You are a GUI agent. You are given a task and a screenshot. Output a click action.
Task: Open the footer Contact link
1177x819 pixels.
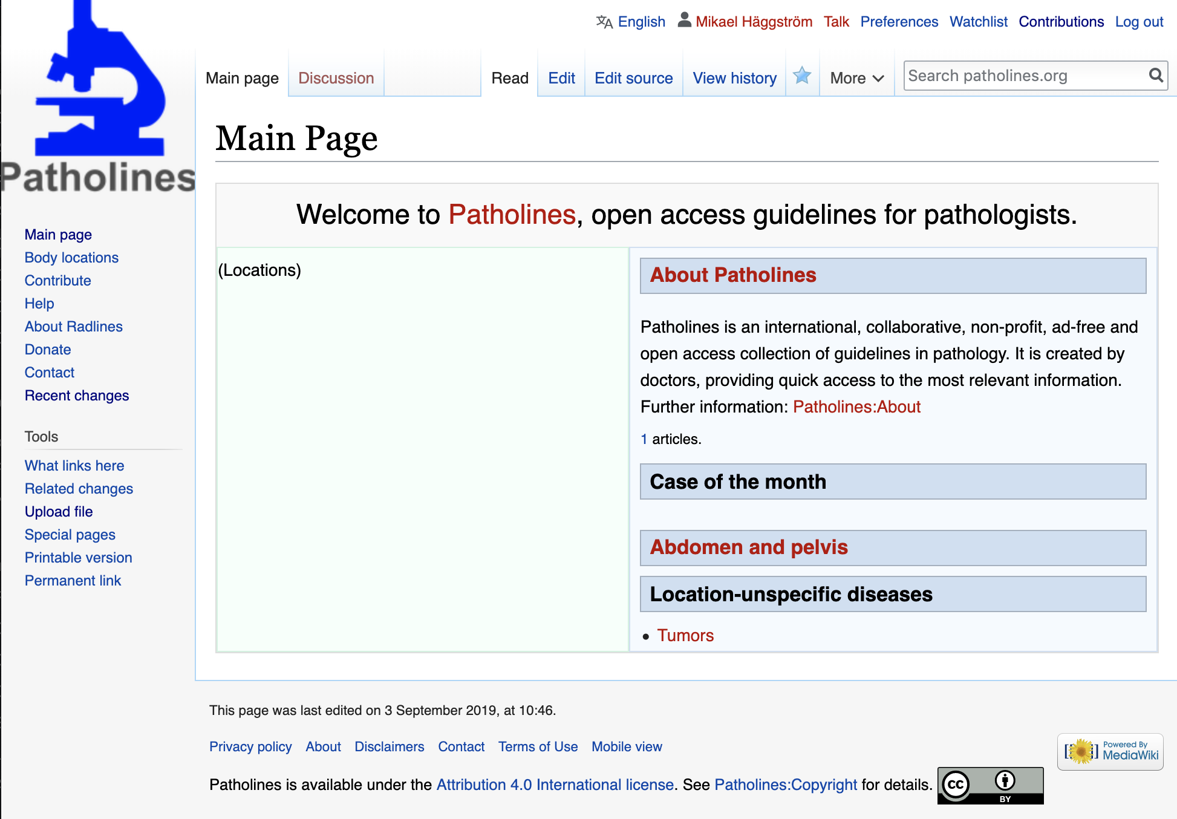461,747
